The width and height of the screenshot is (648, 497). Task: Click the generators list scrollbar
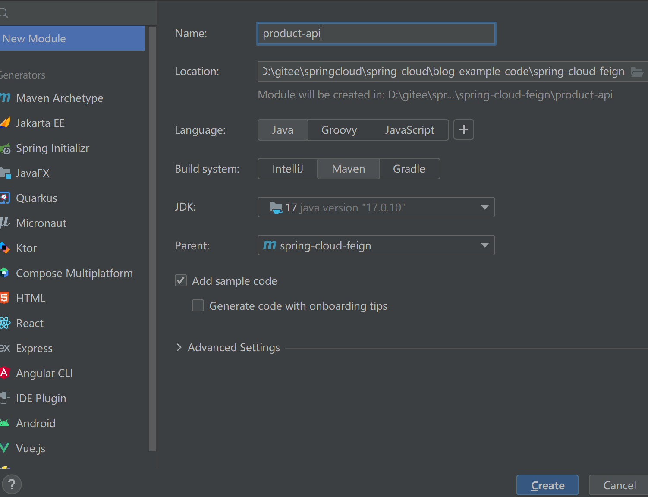(152, 239)
